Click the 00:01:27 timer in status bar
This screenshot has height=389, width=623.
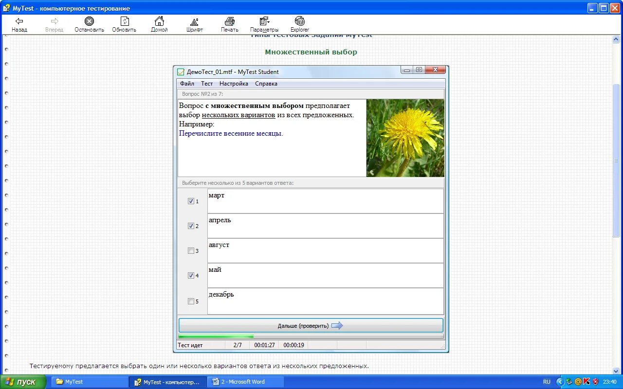pyautogui.click(x=264, y=345)
